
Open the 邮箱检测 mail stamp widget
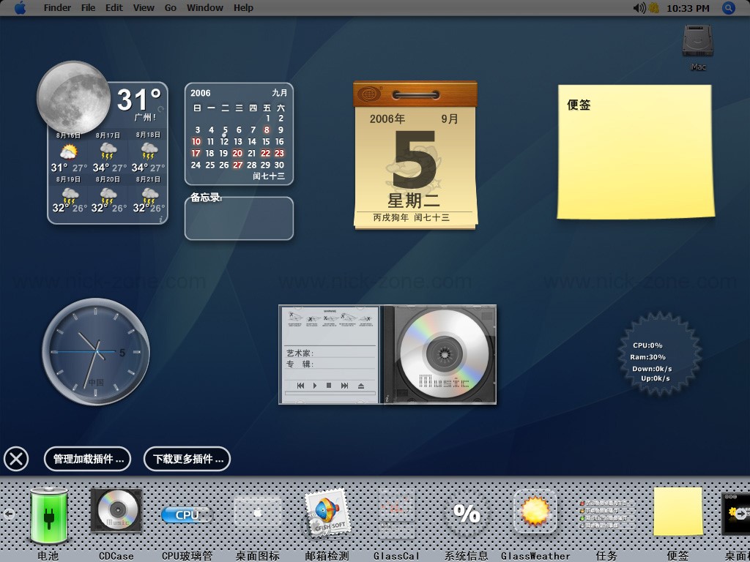coord(327,514)
